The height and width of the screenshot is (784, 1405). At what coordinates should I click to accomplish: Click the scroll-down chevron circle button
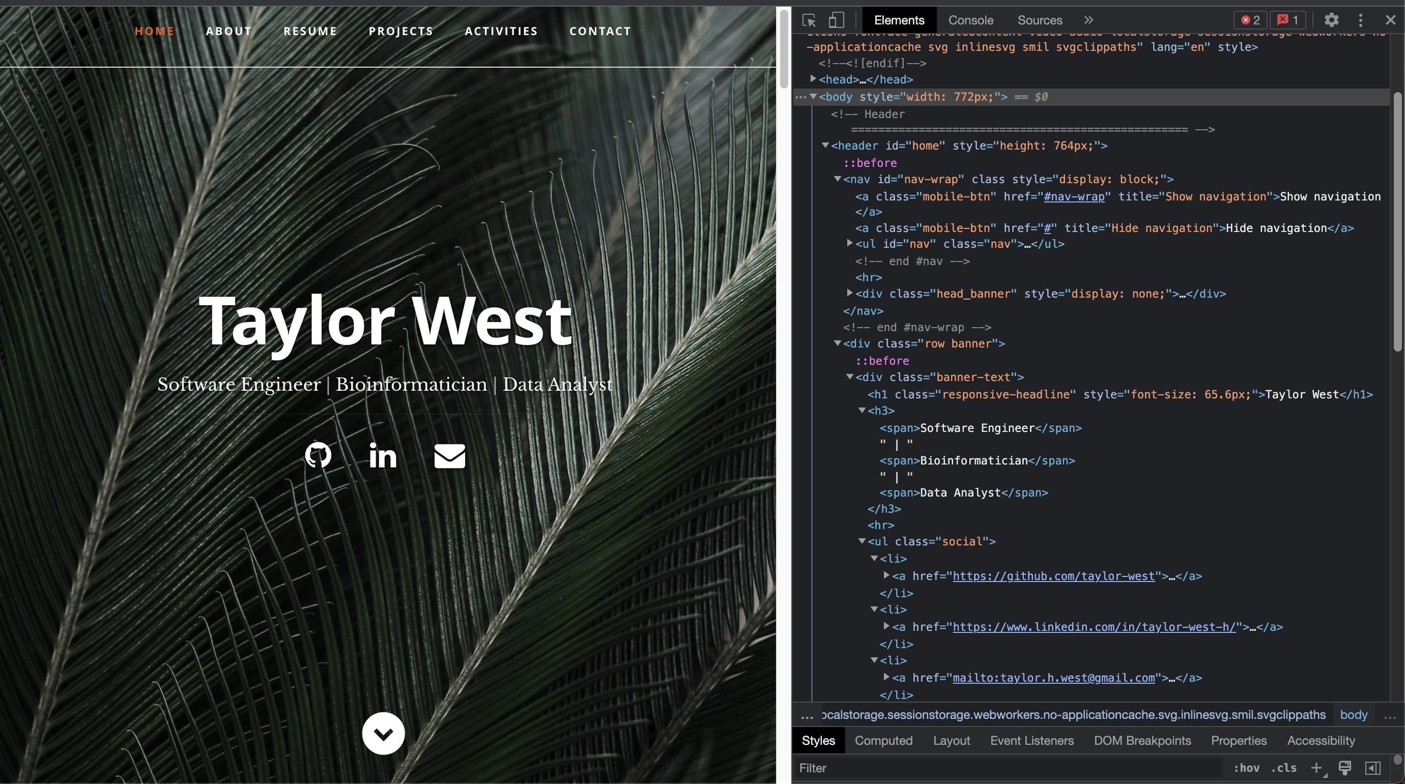tap(383, 733)
